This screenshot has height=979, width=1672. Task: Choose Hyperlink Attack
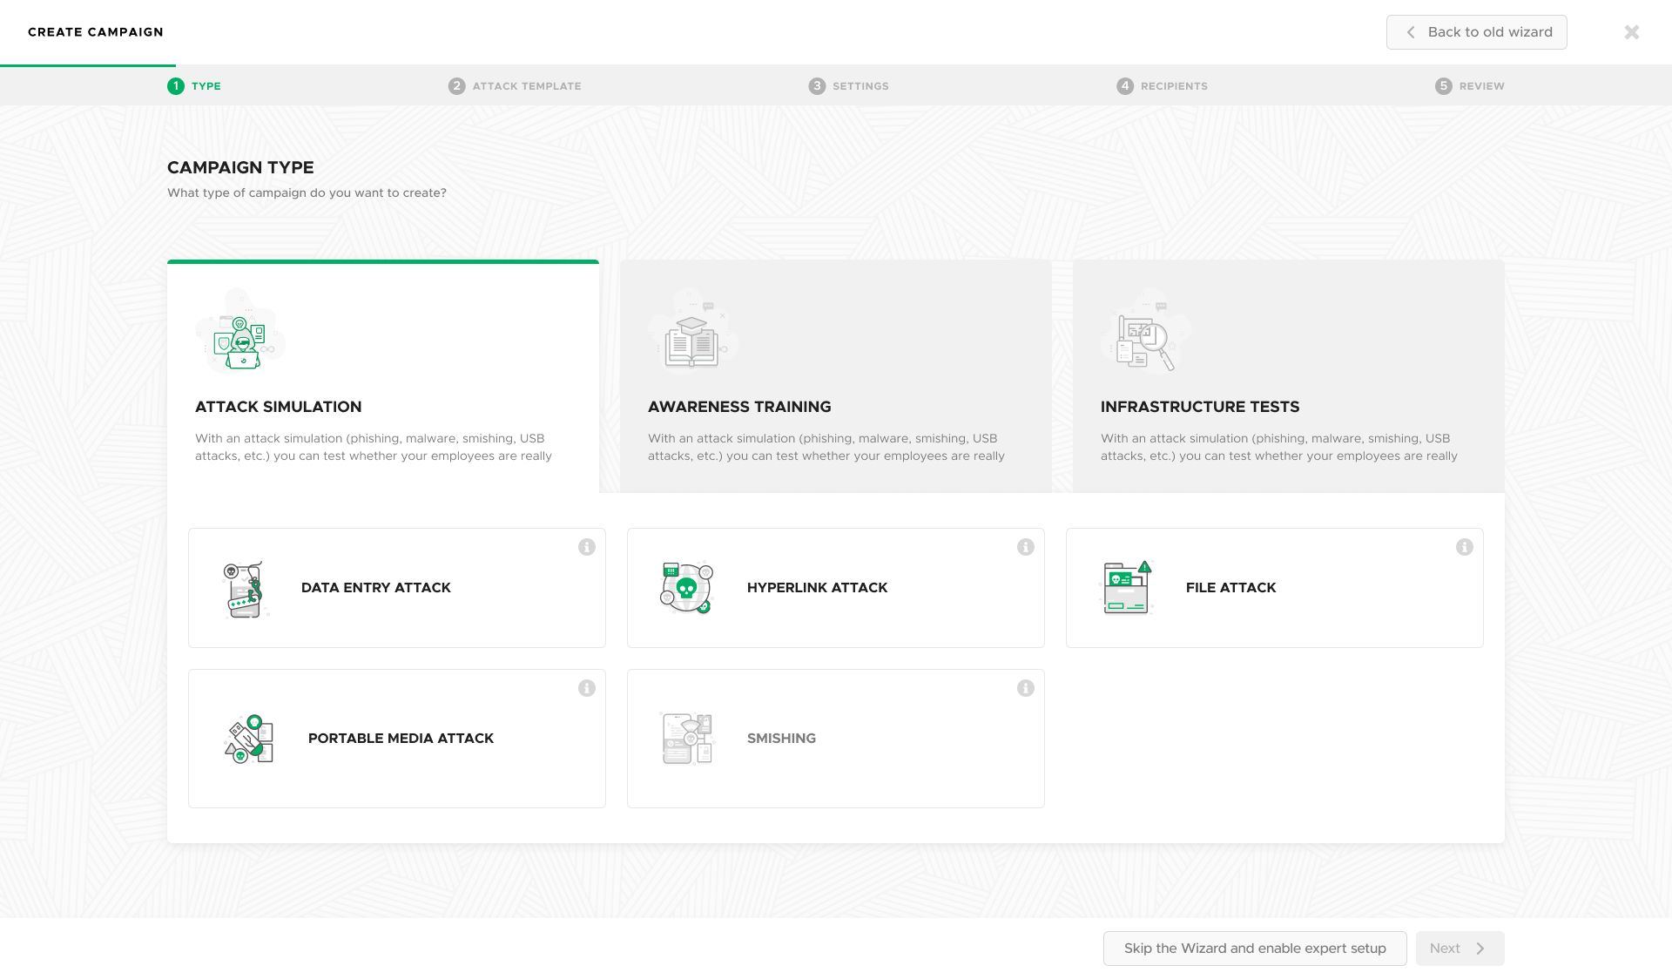click(836, 588)
